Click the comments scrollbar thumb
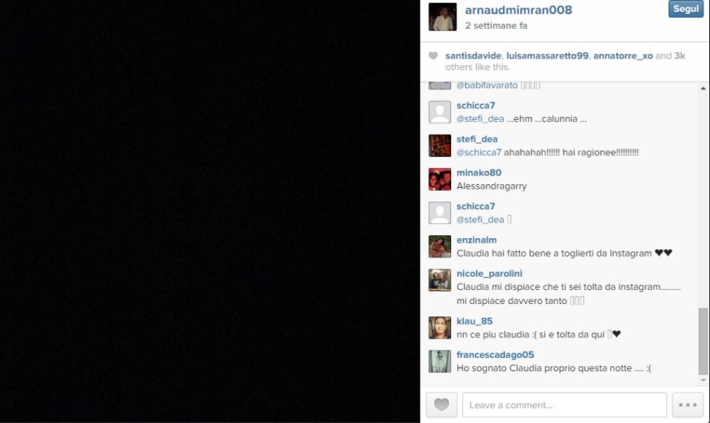Image resolution: width=710 pixels, height=423 pixels. pos(703,341)
